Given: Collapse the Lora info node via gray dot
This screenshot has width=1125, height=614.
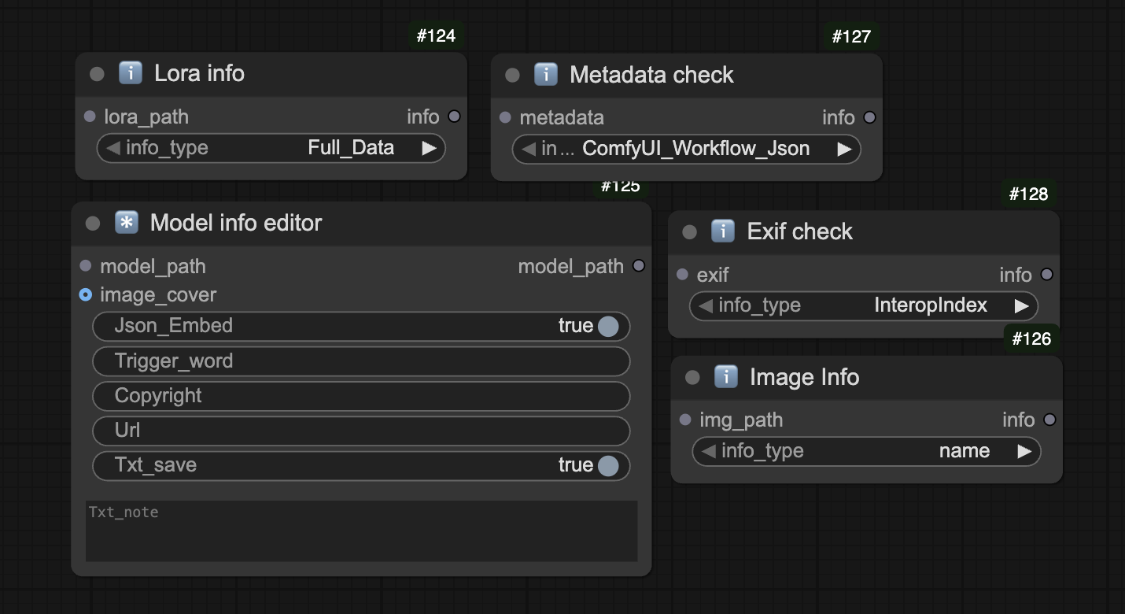Looking at the screenshot, I should coord(97,74).
